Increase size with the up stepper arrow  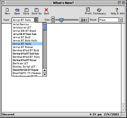53,18
